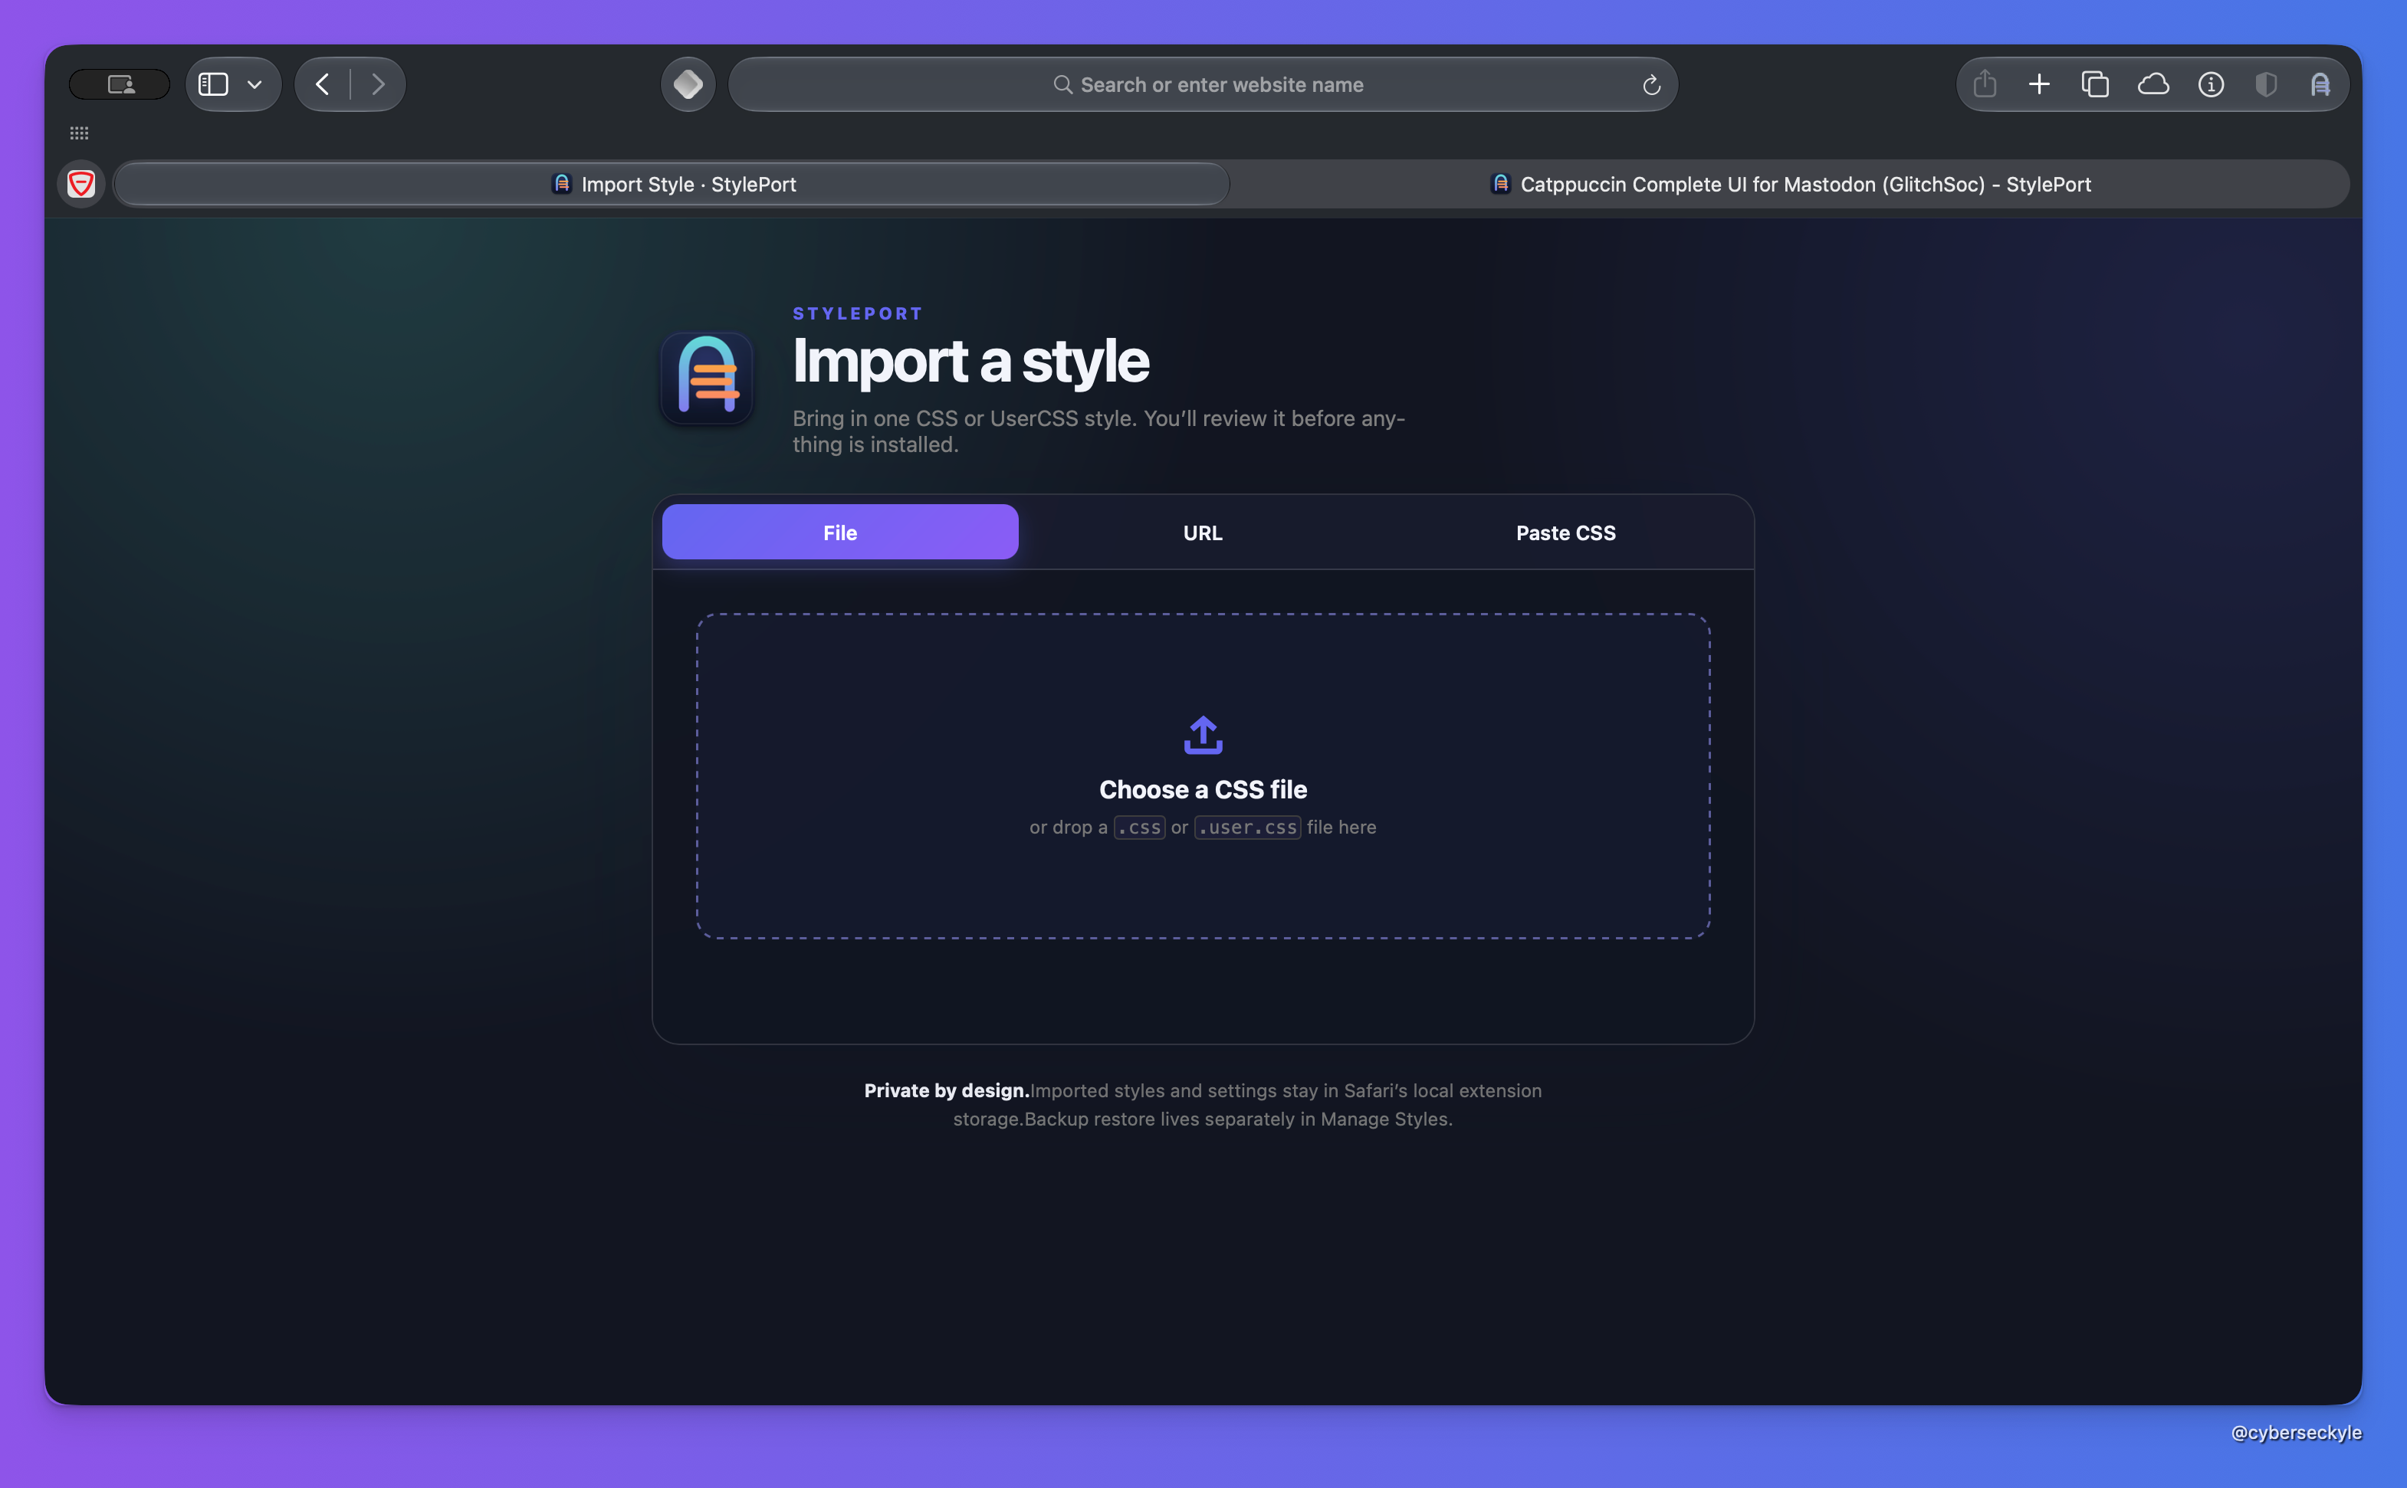The height and width of the screenshot is (1488, 2407).
Task: Click the magnifier icon in address bar
Action: pyautogui.click(x=1062, y=84)
